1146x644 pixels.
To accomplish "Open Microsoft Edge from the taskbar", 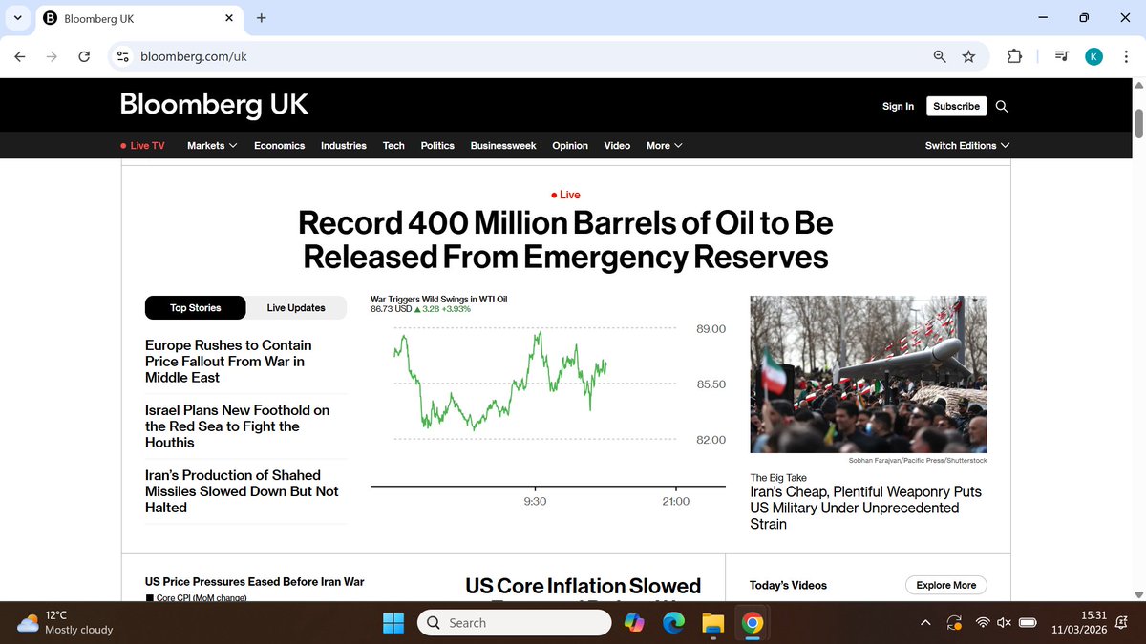I will coord(674,623).
